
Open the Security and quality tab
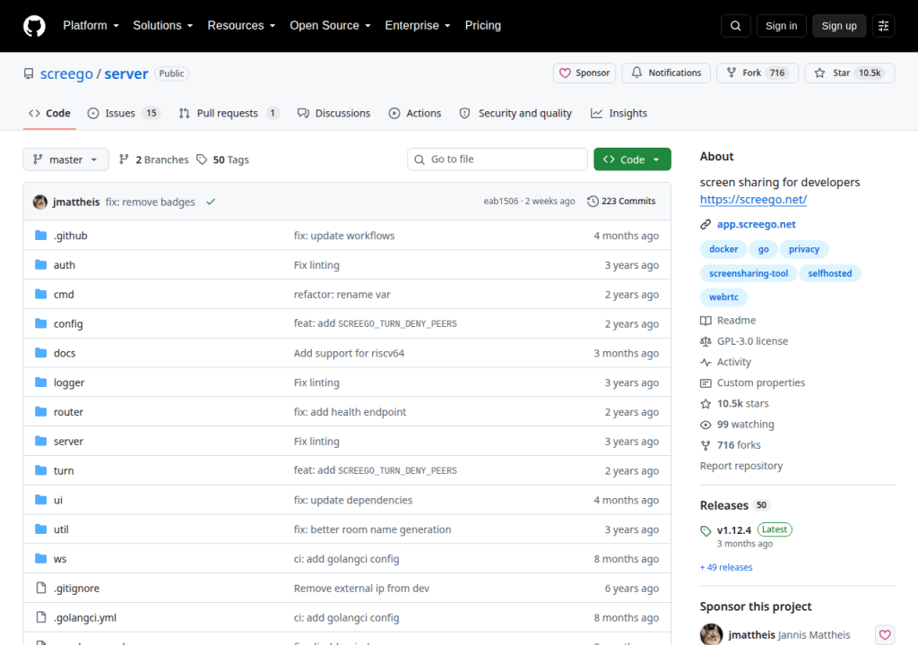515,113
